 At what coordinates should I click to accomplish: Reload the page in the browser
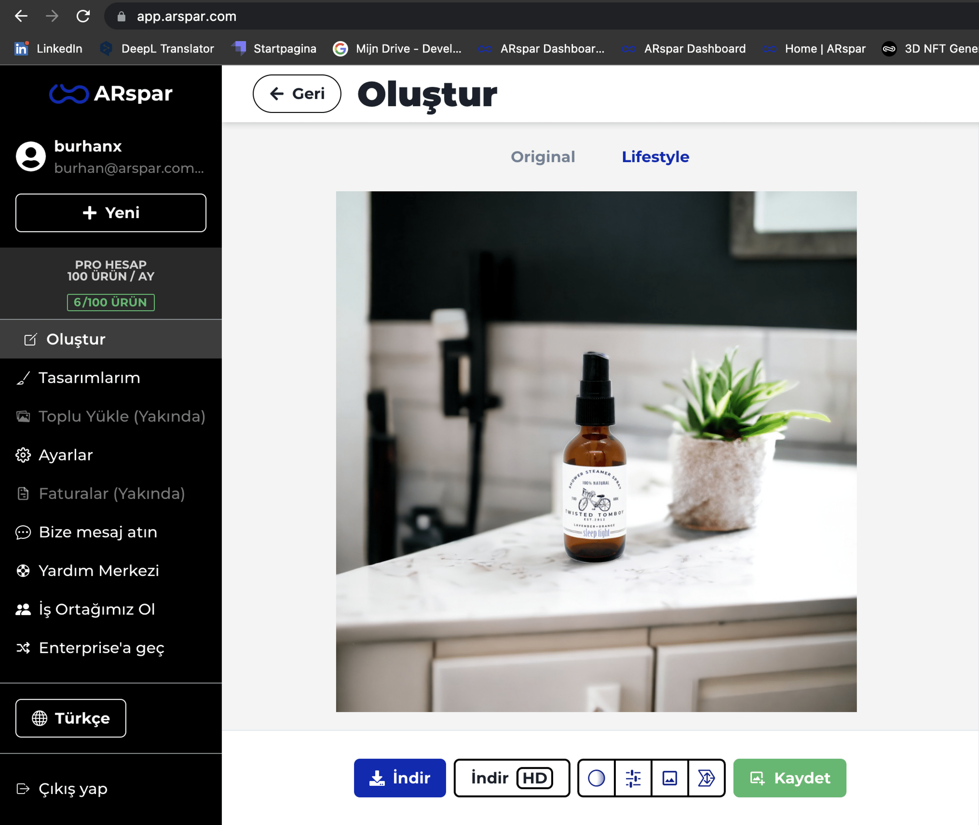(83, 16)
